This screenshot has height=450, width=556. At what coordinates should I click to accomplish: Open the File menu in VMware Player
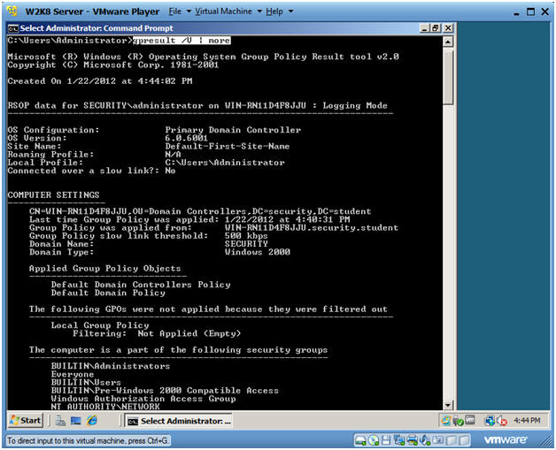(x=174, y=11)
